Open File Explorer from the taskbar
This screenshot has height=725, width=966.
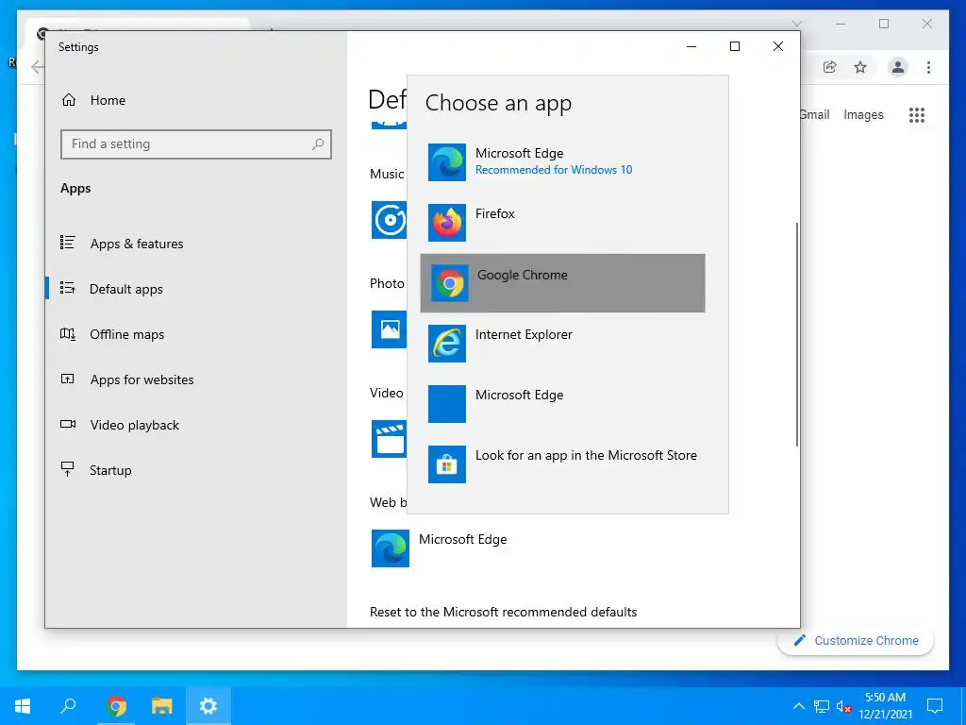pyautogui.click(x=162, y=706)
